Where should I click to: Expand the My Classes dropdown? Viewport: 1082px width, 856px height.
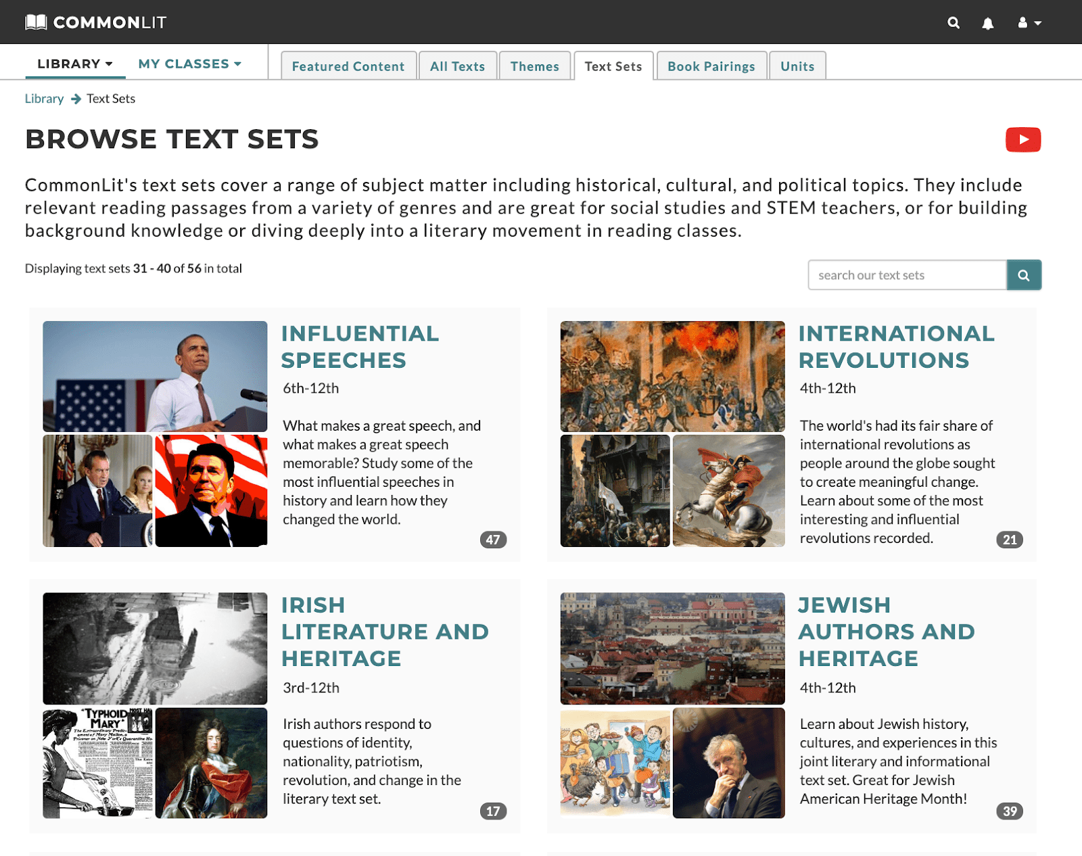click(189, 64)
